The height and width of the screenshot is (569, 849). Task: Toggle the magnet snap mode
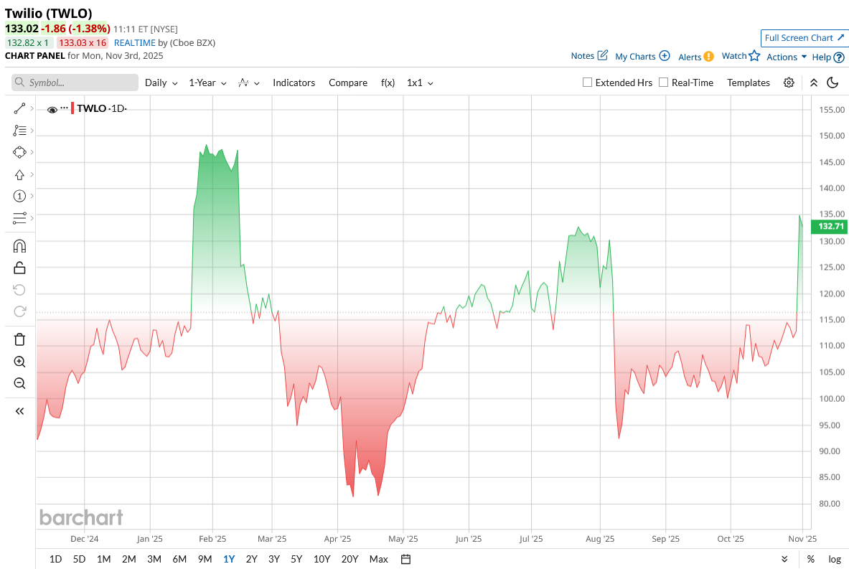tap(19, 246)
